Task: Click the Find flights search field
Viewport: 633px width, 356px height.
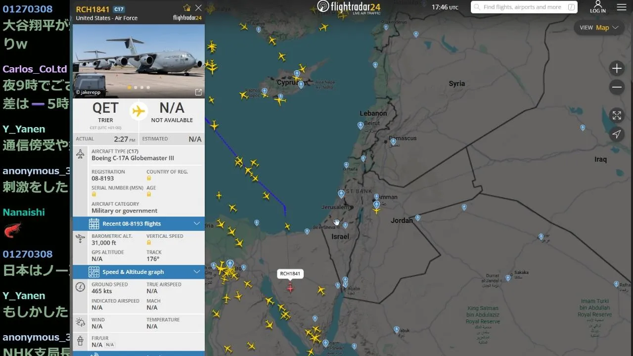Action: (x=524, y=7)
